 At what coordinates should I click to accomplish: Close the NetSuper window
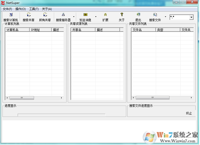pos(192,2)
